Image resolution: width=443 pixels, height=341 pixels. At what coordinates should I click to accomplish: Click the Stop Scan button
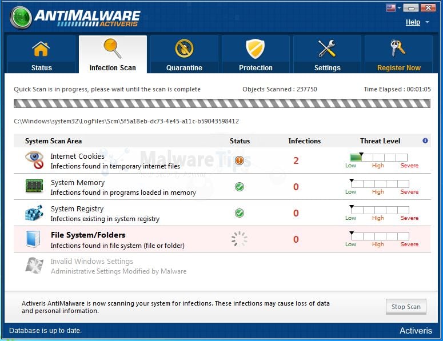coord(406,307)
